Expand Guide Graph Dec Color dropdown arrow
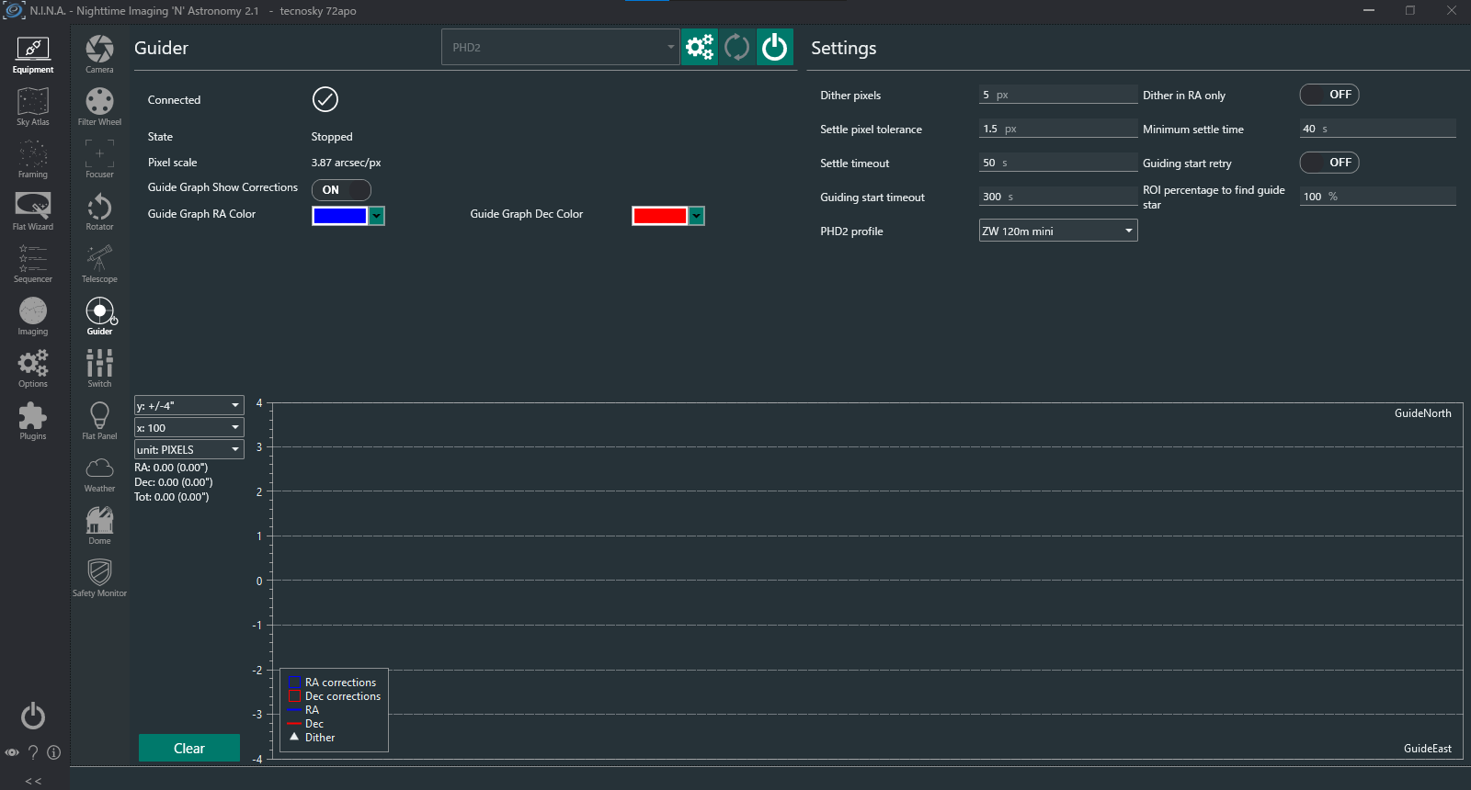This screenshot has height=790, width=1471. tap(697, 216)
